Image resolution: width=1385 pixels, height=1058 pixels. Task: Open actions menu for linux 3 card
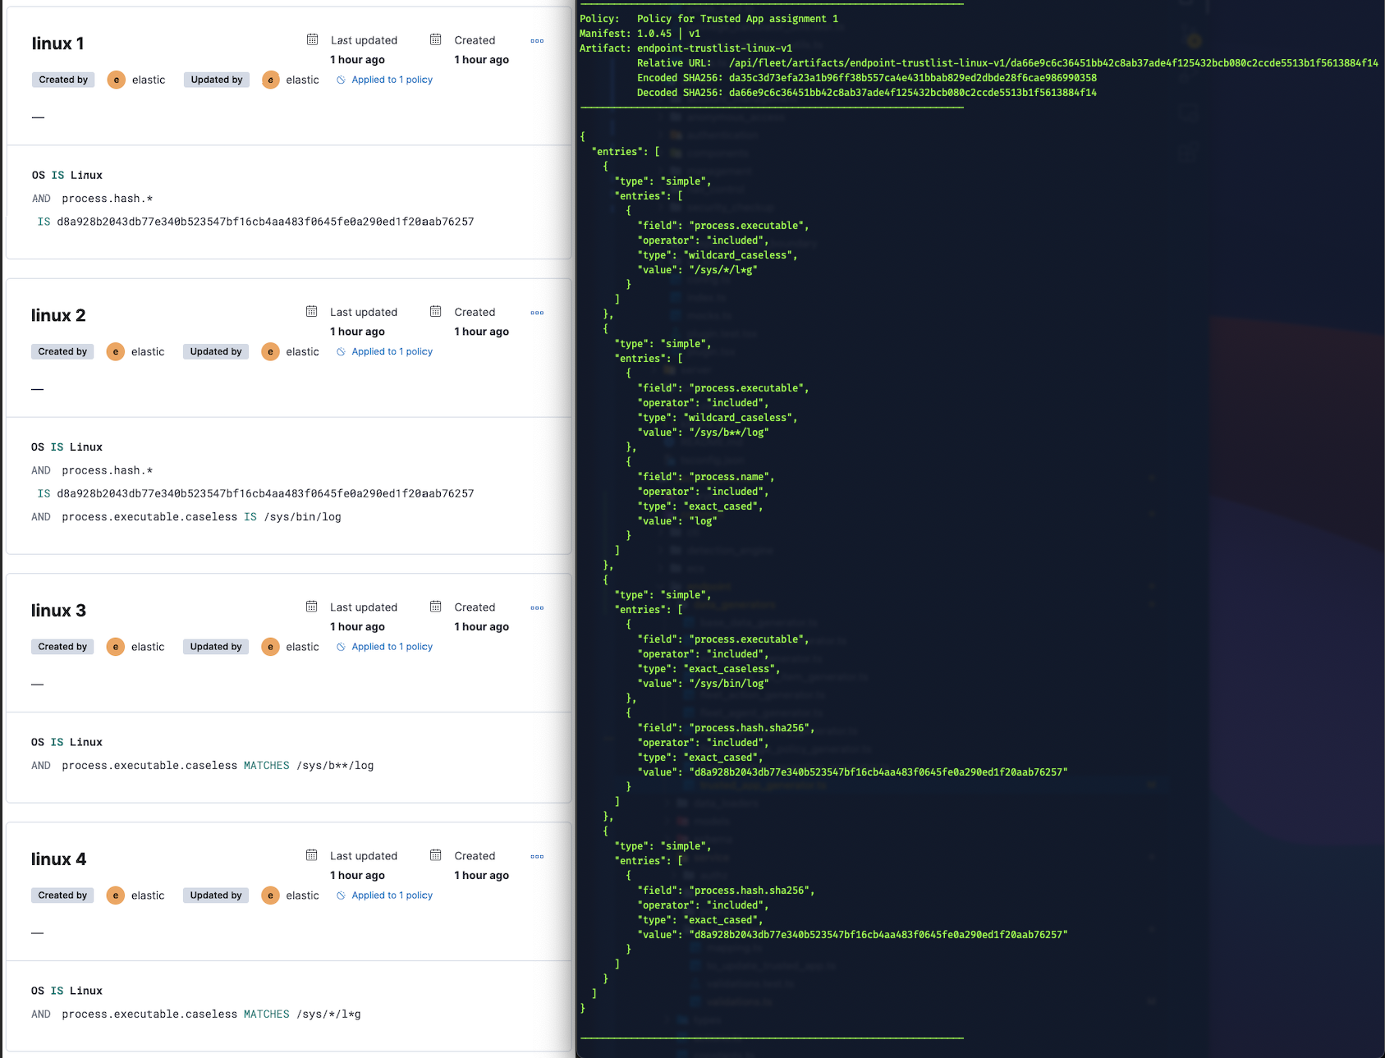click(537, 608)
